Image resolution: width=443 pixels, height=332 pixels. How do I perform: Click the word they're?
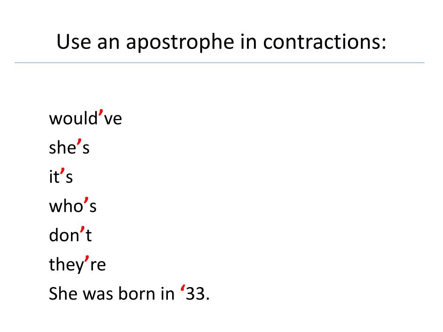pyautogui.click(x=77, y=265)
